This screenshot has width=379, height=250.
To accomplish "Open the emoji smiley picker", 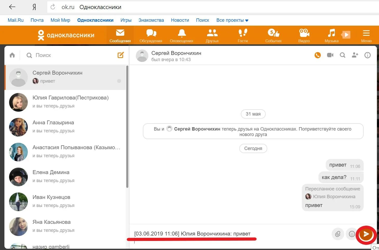I will [352, 234].
